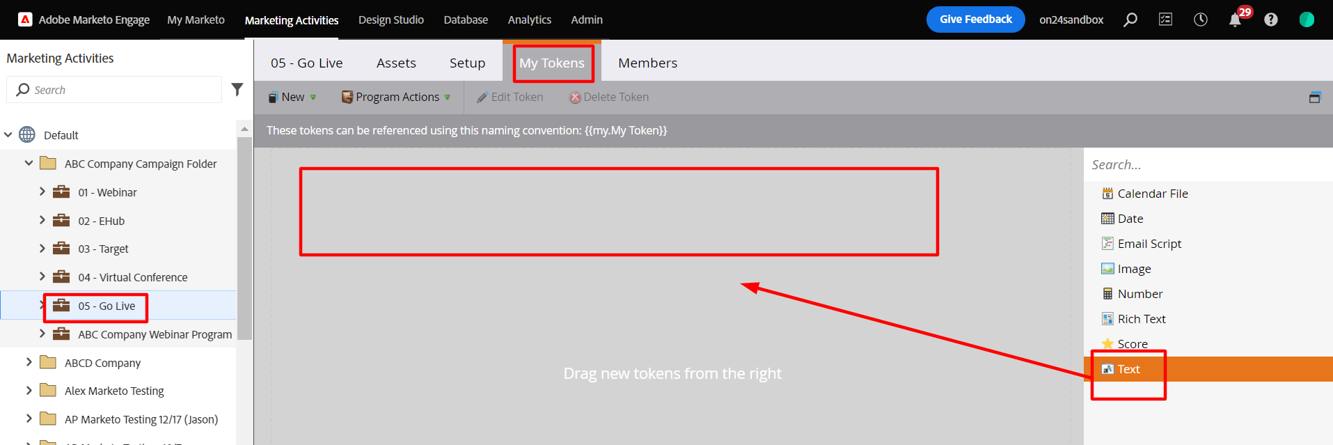Screen dimensions: 1333x445
Task: Select ABC Company Webinar Program tree item
Action: pyautogui.click(x=155, y=334)
